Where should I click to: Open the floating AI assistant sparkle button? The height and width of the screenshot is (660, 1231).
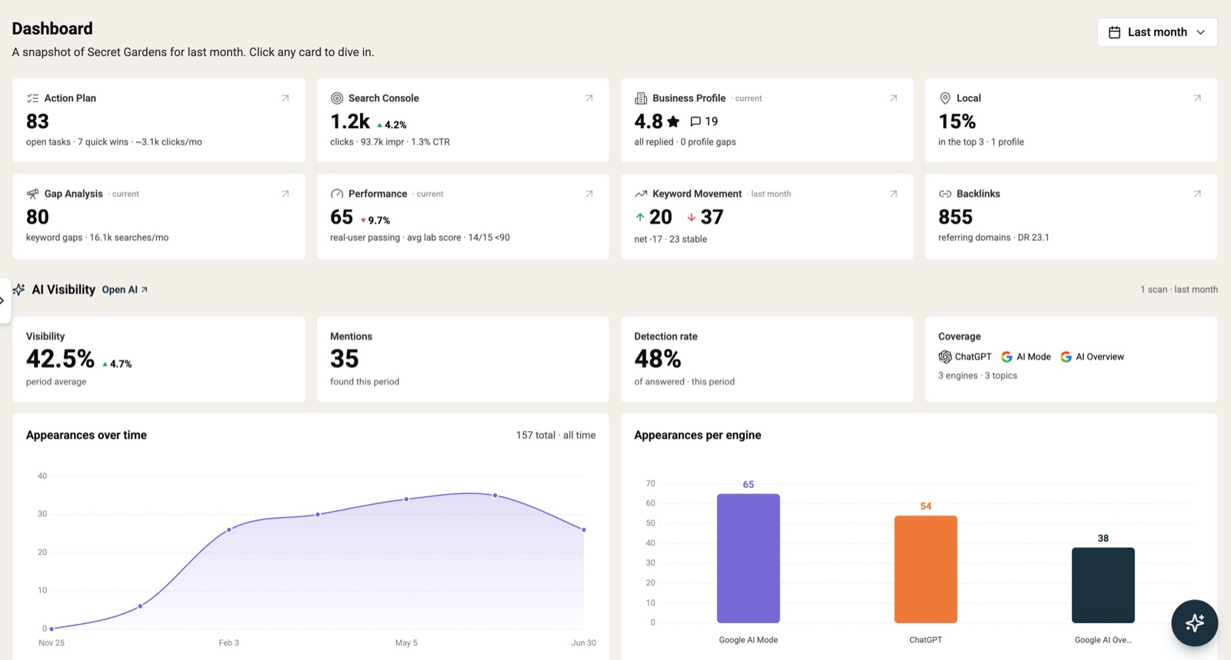[x=1194, y=622]
